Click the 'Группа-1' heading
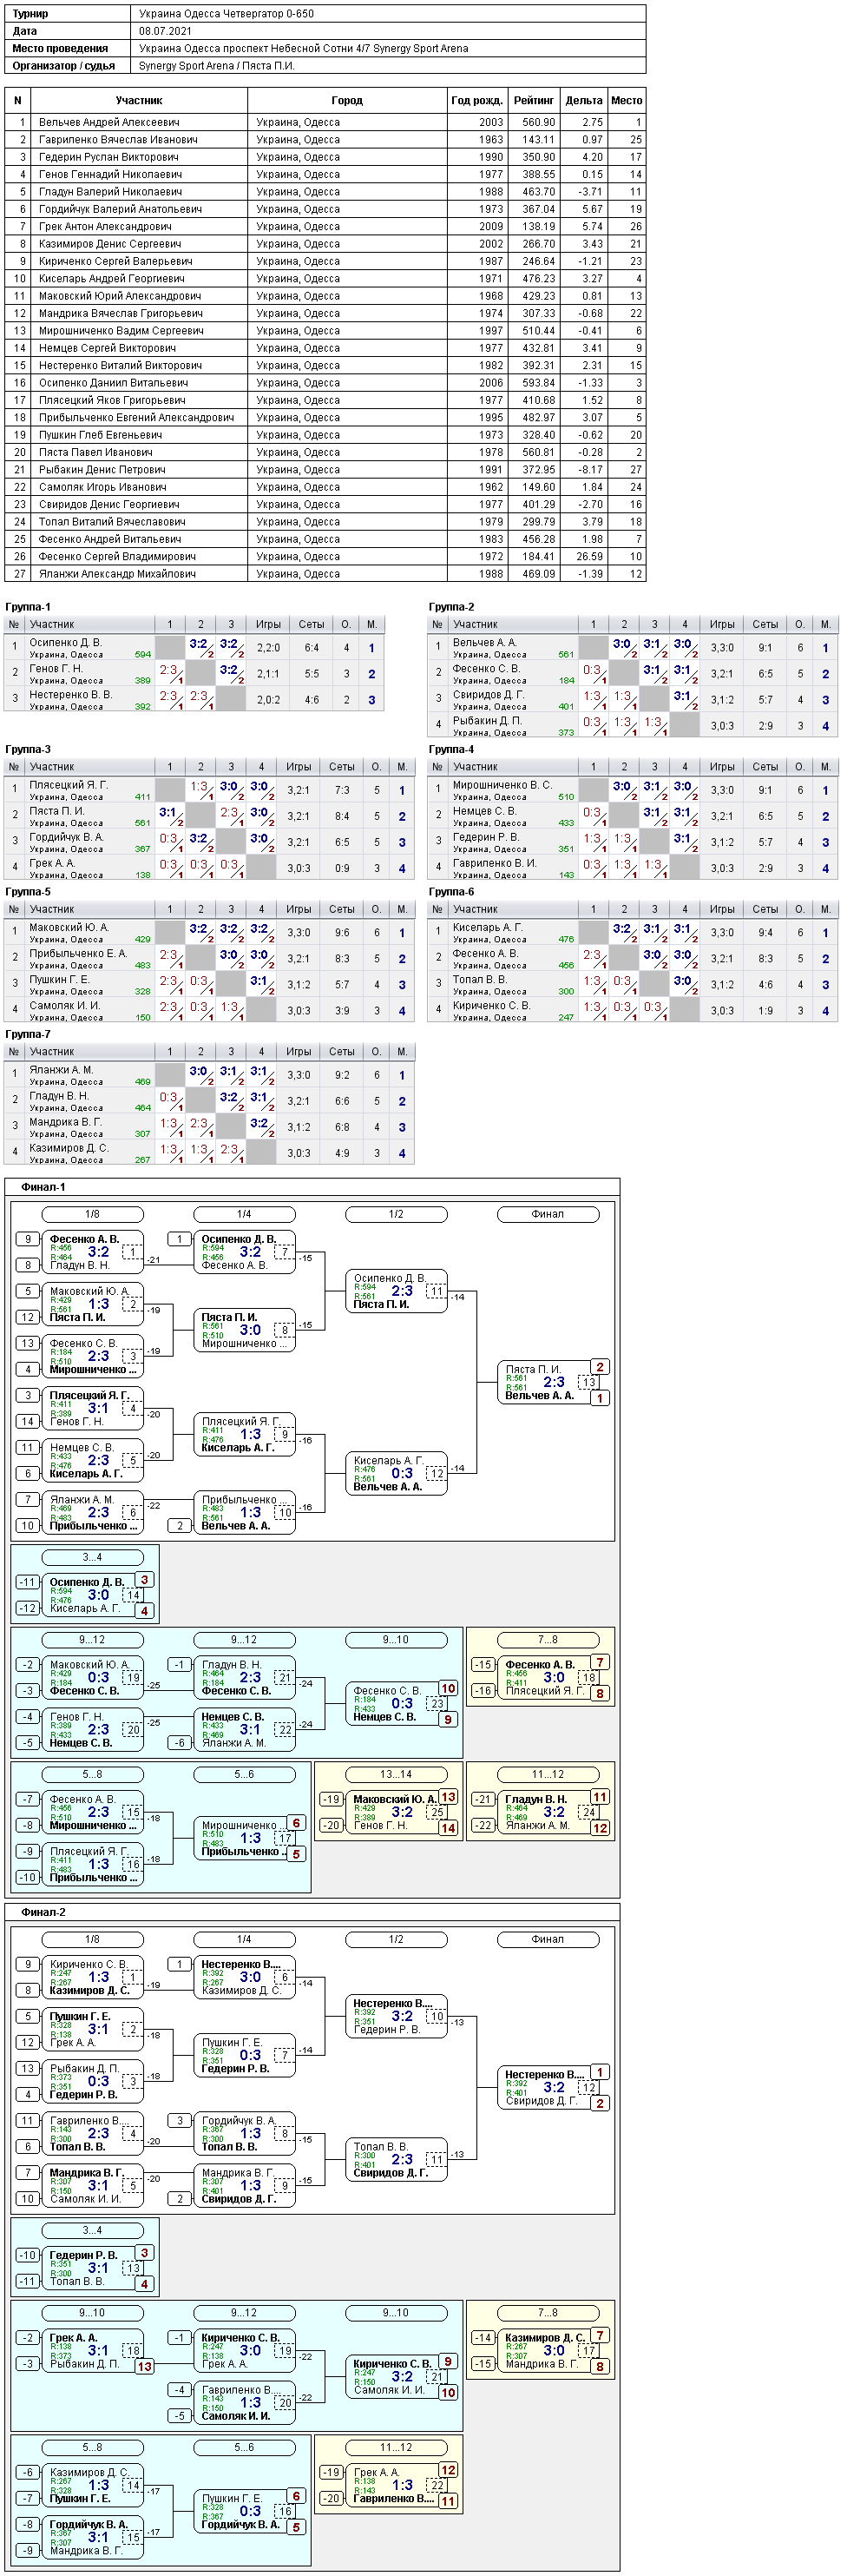This screenshot has width=847, height=2576. [x=28, y=607]
